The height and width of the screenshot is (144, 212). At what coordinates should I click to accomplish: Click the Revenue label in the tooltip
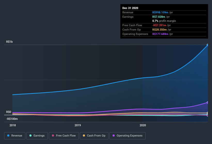tap(128, 12)
